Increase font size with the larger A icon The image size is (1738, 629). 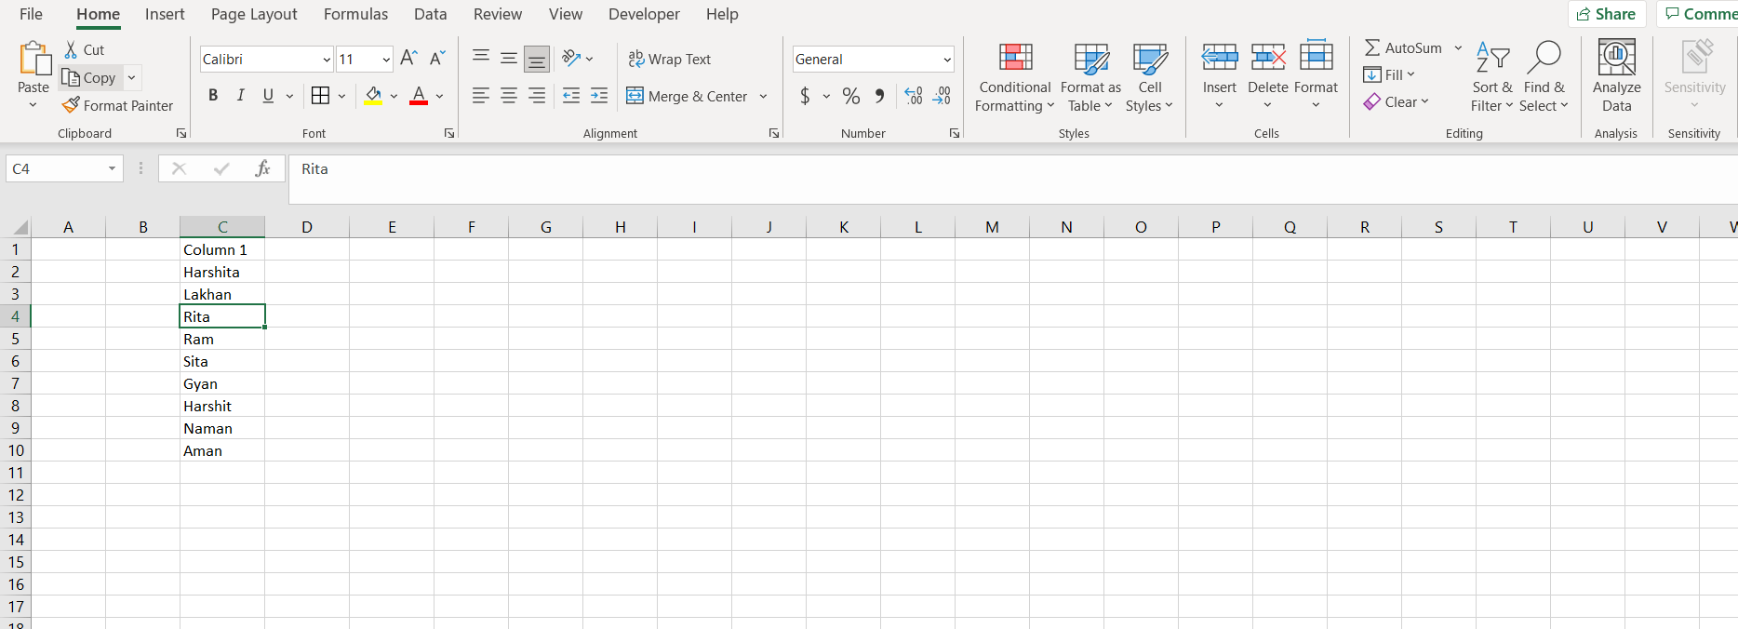(x=408, y=58)
